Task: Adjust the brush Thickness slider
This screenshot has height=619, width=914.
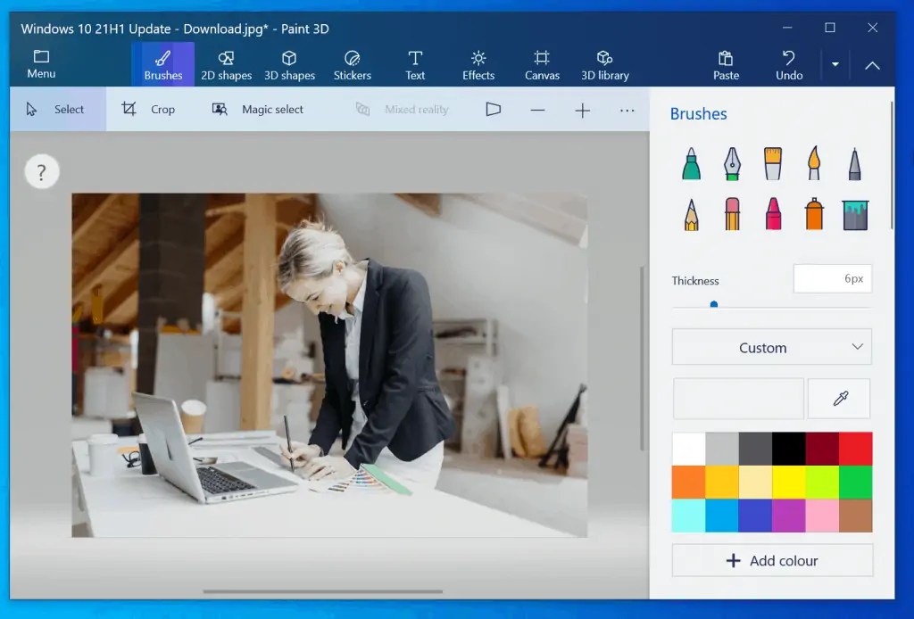Action: [712, 303]
